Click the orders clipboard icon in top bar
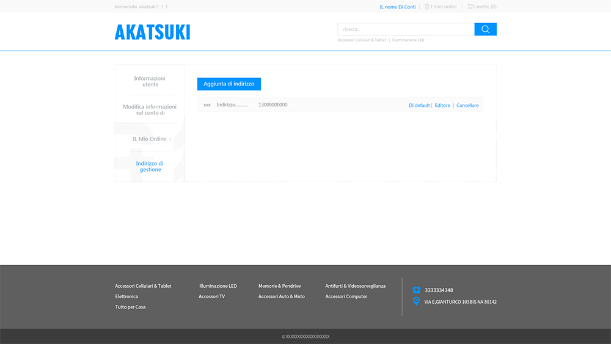 pos(426,7)
